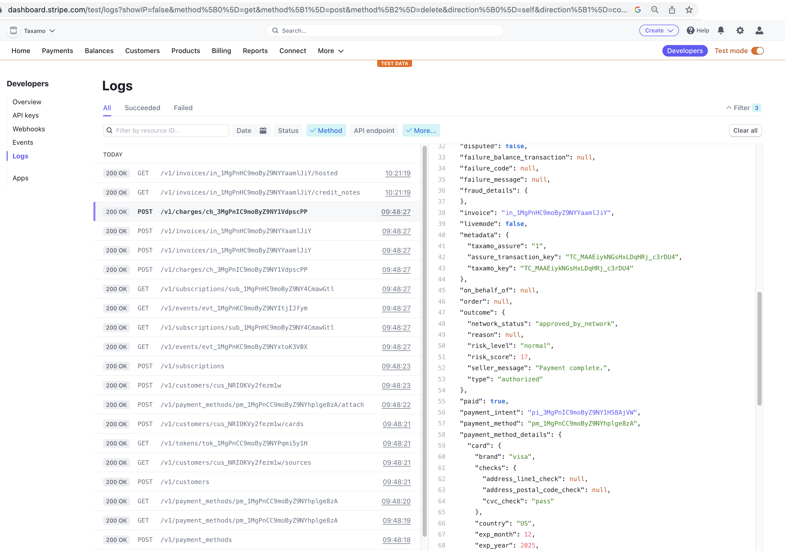Click the browser bookmark star icon

point(689,10)
